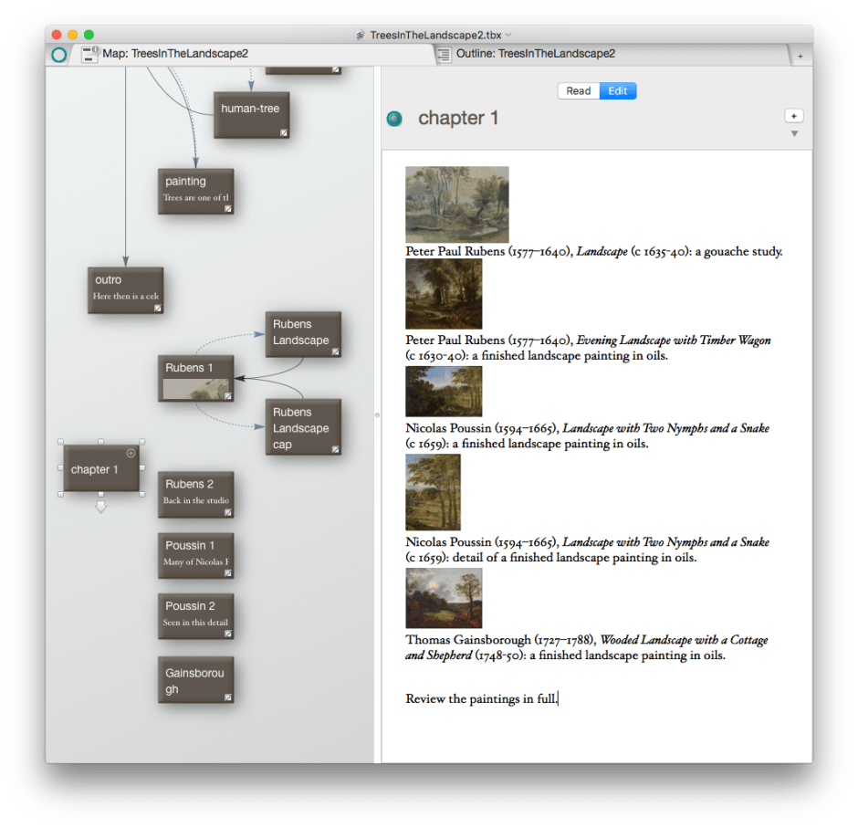The image size is (858, 828).
Task: Click the outline view icon in the Outline tab
Action: pos(444,55)
